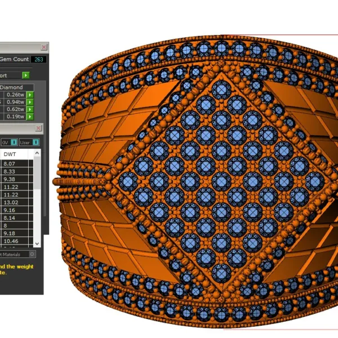
Task: Select the 0.94tw cell
Action: pyautogui.click(x=15, y=102)
